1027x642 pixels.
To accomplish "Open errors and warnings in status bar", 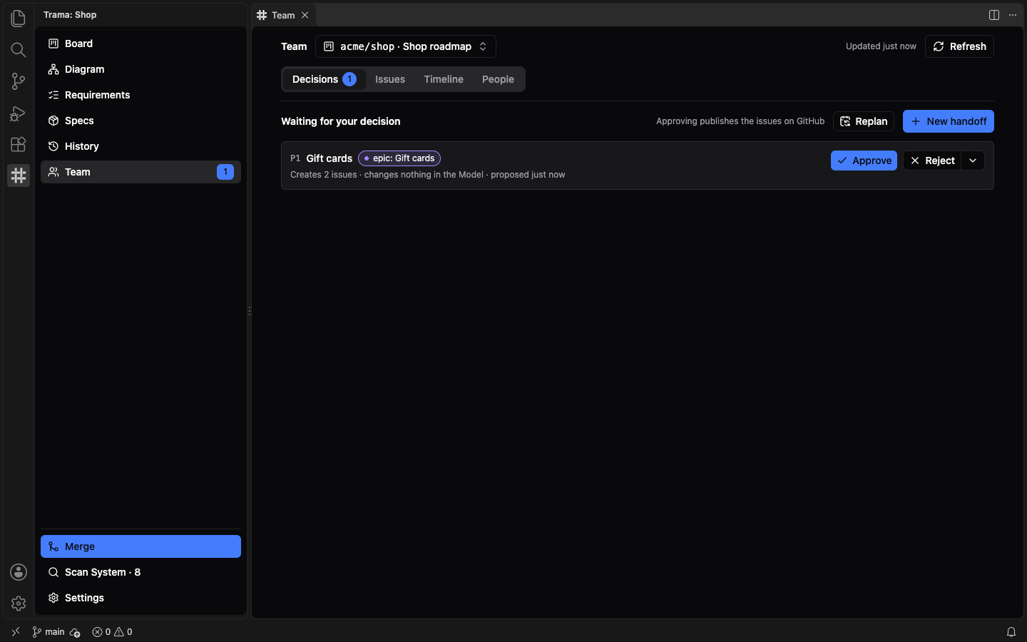I will click(x=112, y=632).
